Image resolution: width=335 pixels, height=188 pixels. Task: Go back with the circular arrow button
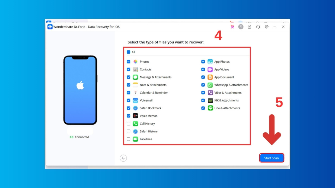pos(123,158)
